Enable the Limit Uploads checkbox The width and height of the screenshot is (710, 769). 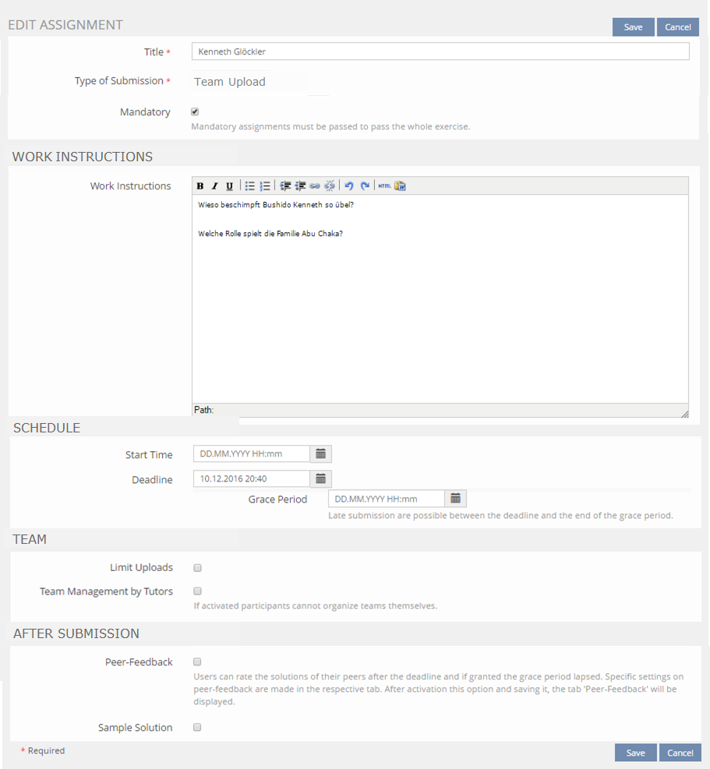[x=197, y=568]
